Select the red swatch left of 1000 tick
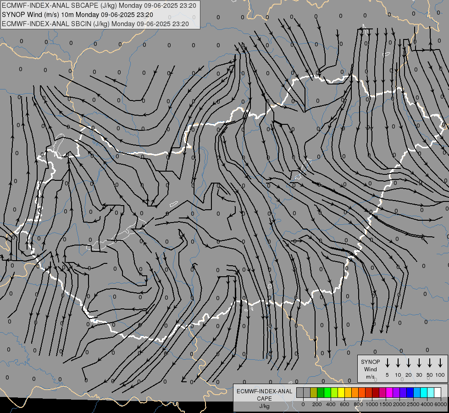This screenshot has width=449, height=413. [x=369, y=392]
